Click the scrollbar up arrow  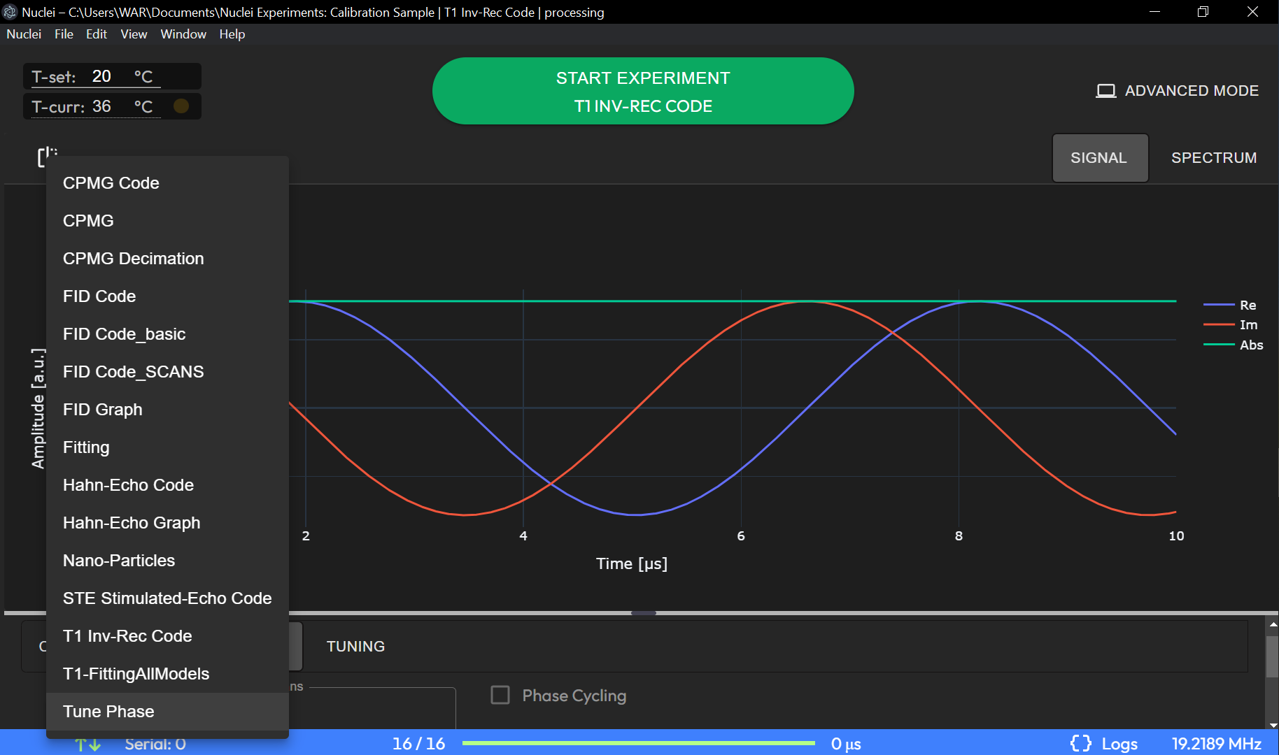1273,624
